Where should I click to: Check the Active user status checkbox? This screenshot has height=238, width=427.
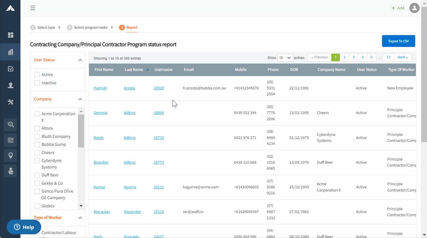37,75
